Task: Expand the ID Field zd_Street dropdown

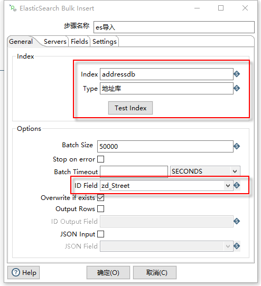Action: pyautogui.click(x=228, y=186)
